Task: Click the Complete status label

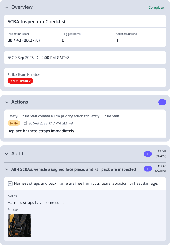Action: click(156, 8)
